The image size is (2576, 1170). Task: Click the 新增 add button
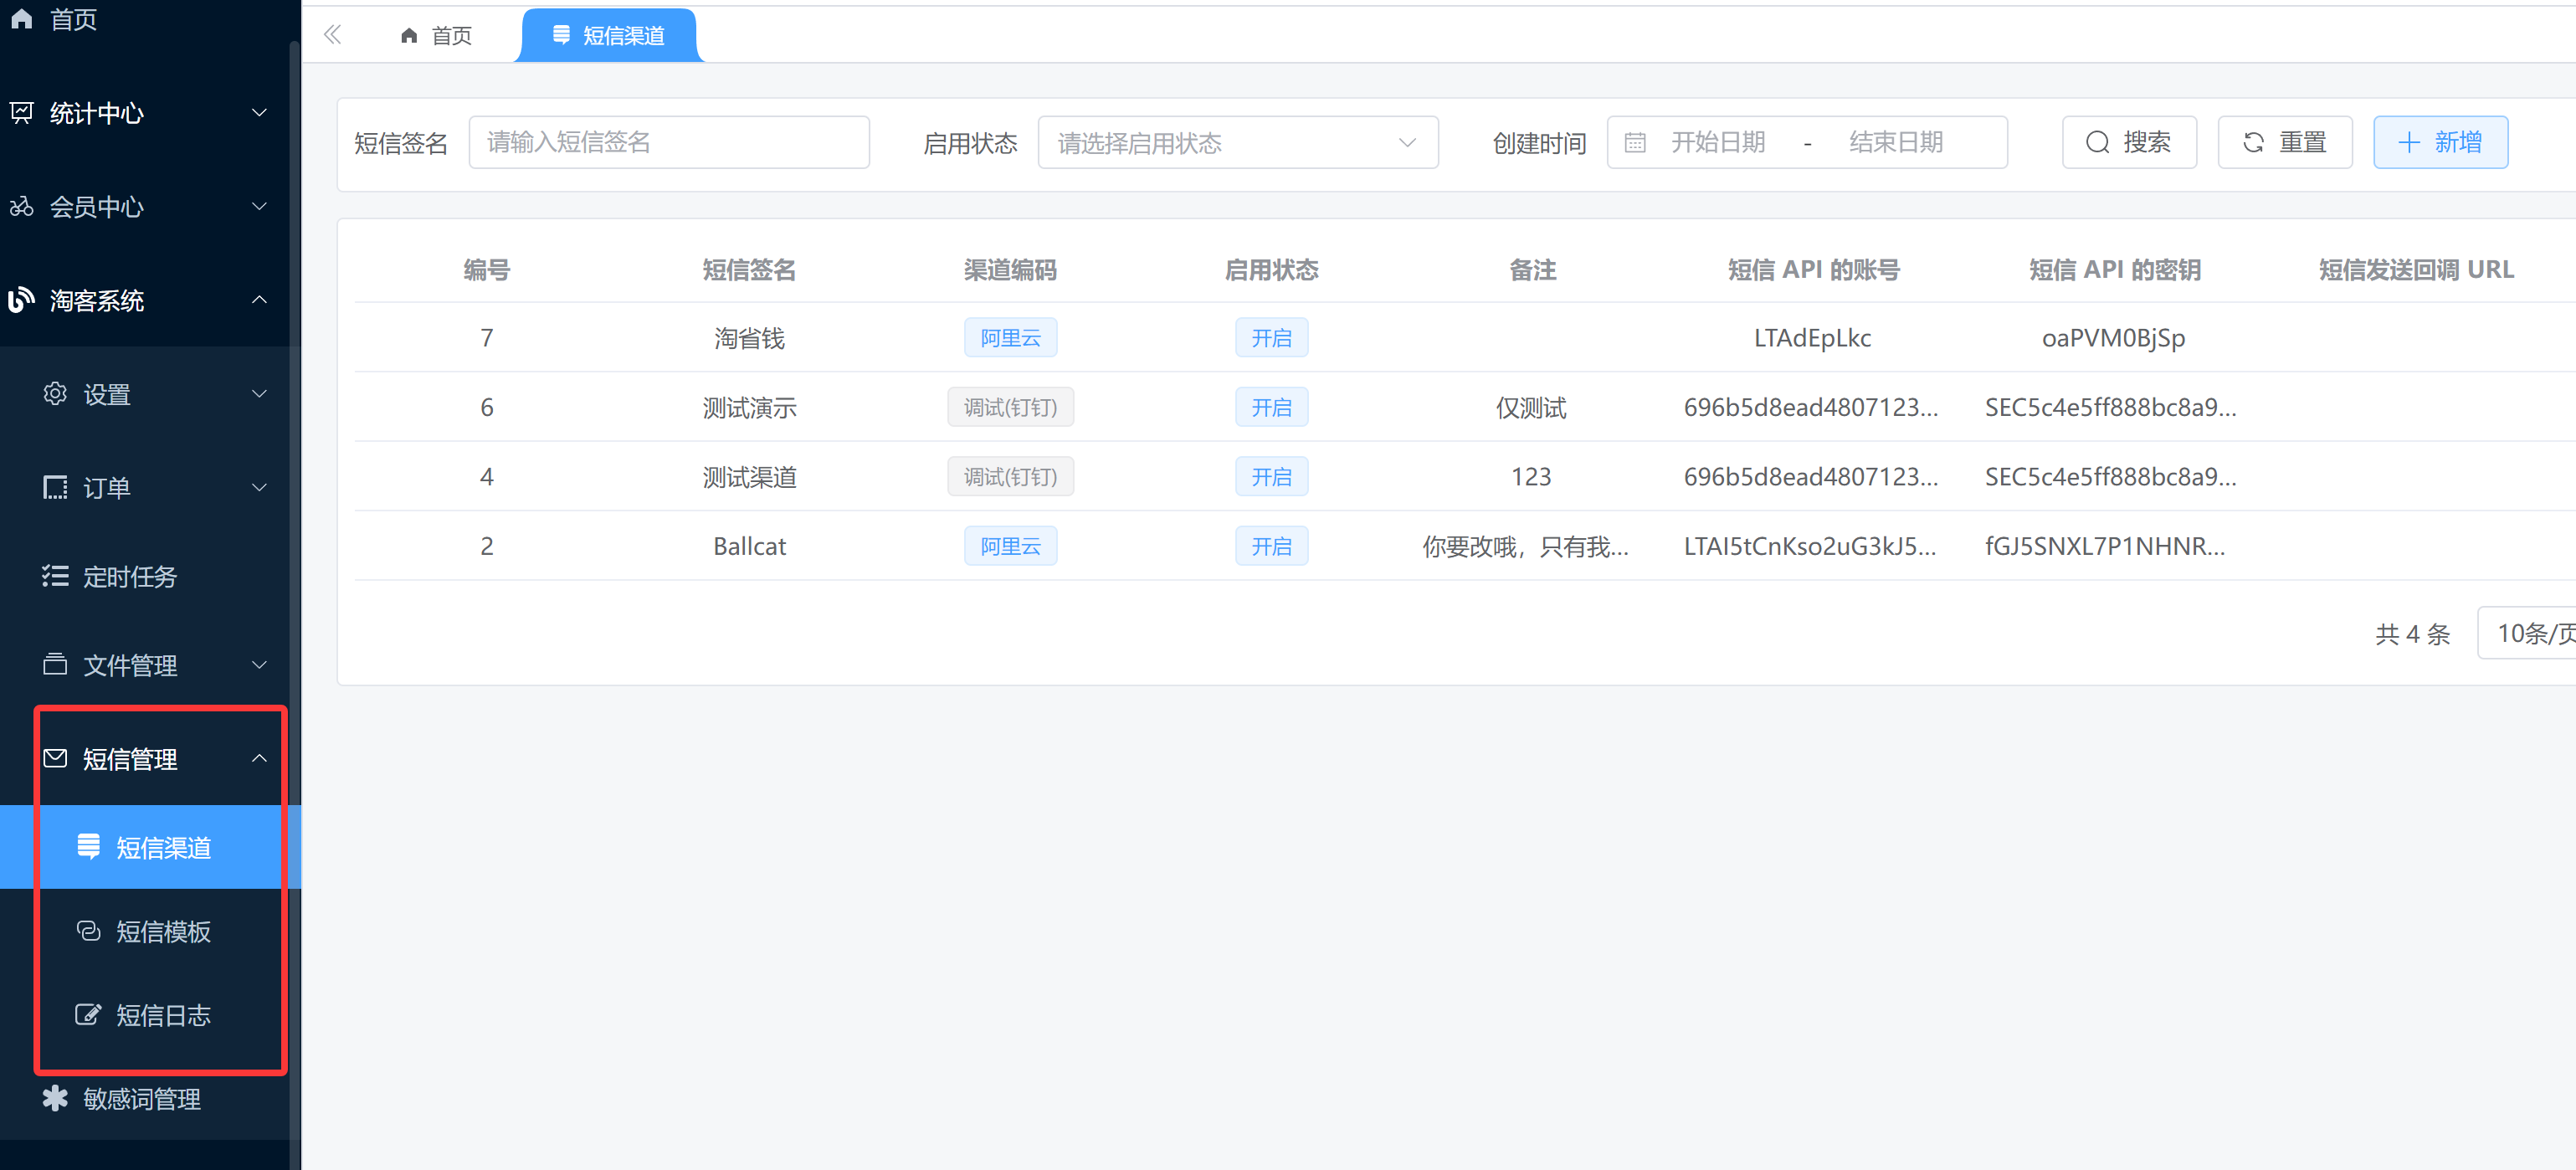pos(2440,143)
